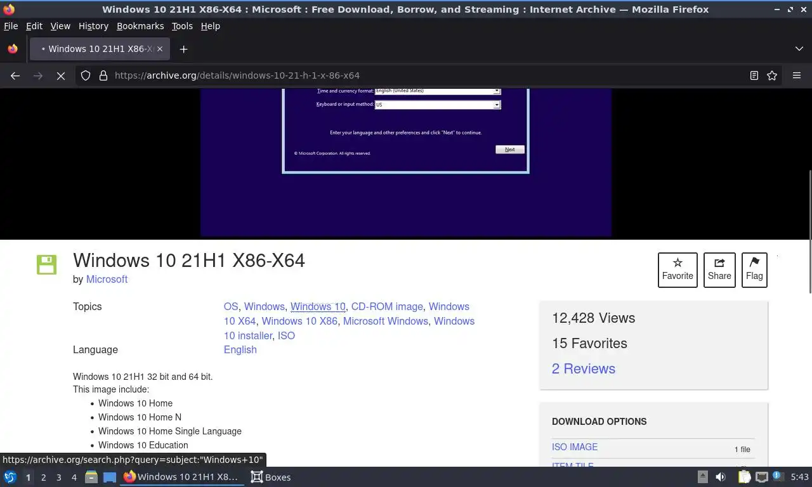Select the Windows 10 21H1 browser tab
Viewport: 812px width, 487px height.
coord(100,49)
